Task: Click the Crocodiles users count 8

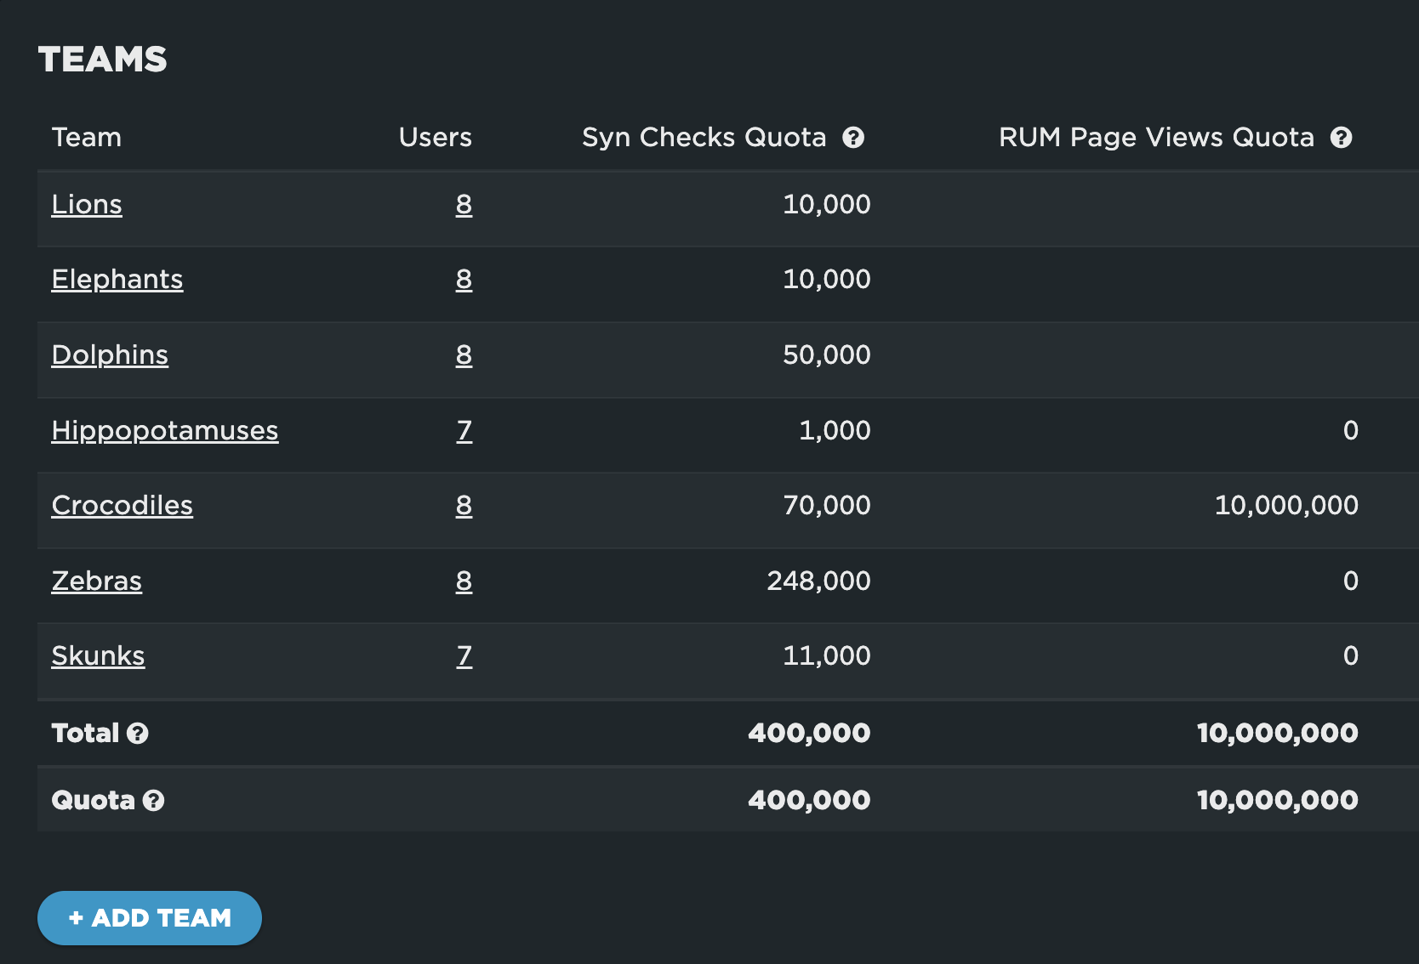Action: pyautogui.click(x=464, y=506)
